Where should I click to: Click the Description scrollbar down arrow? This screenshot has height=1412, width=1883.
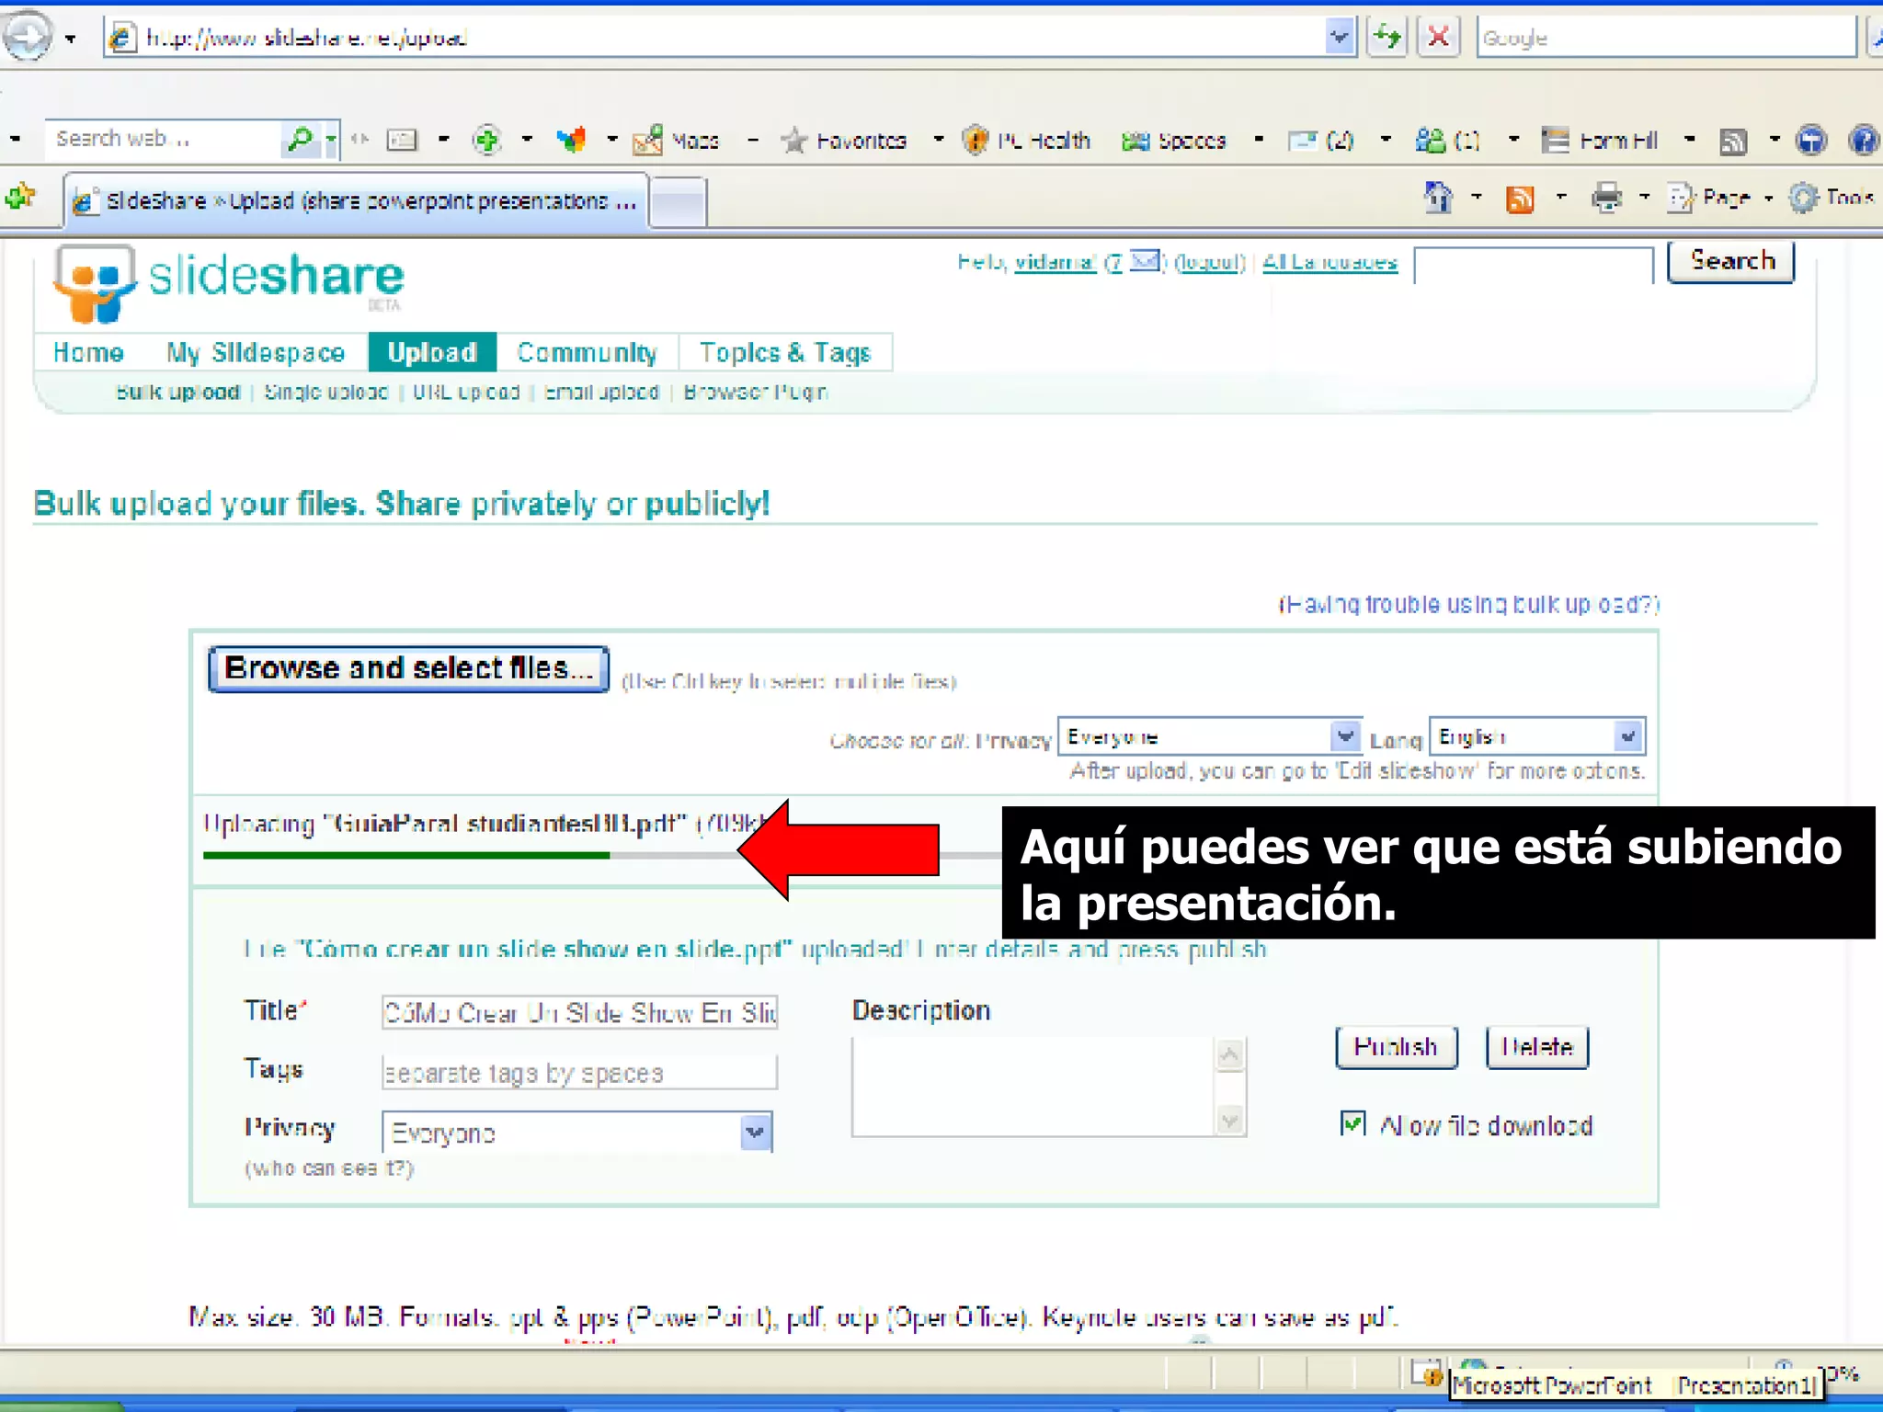click(1230, 1119)
